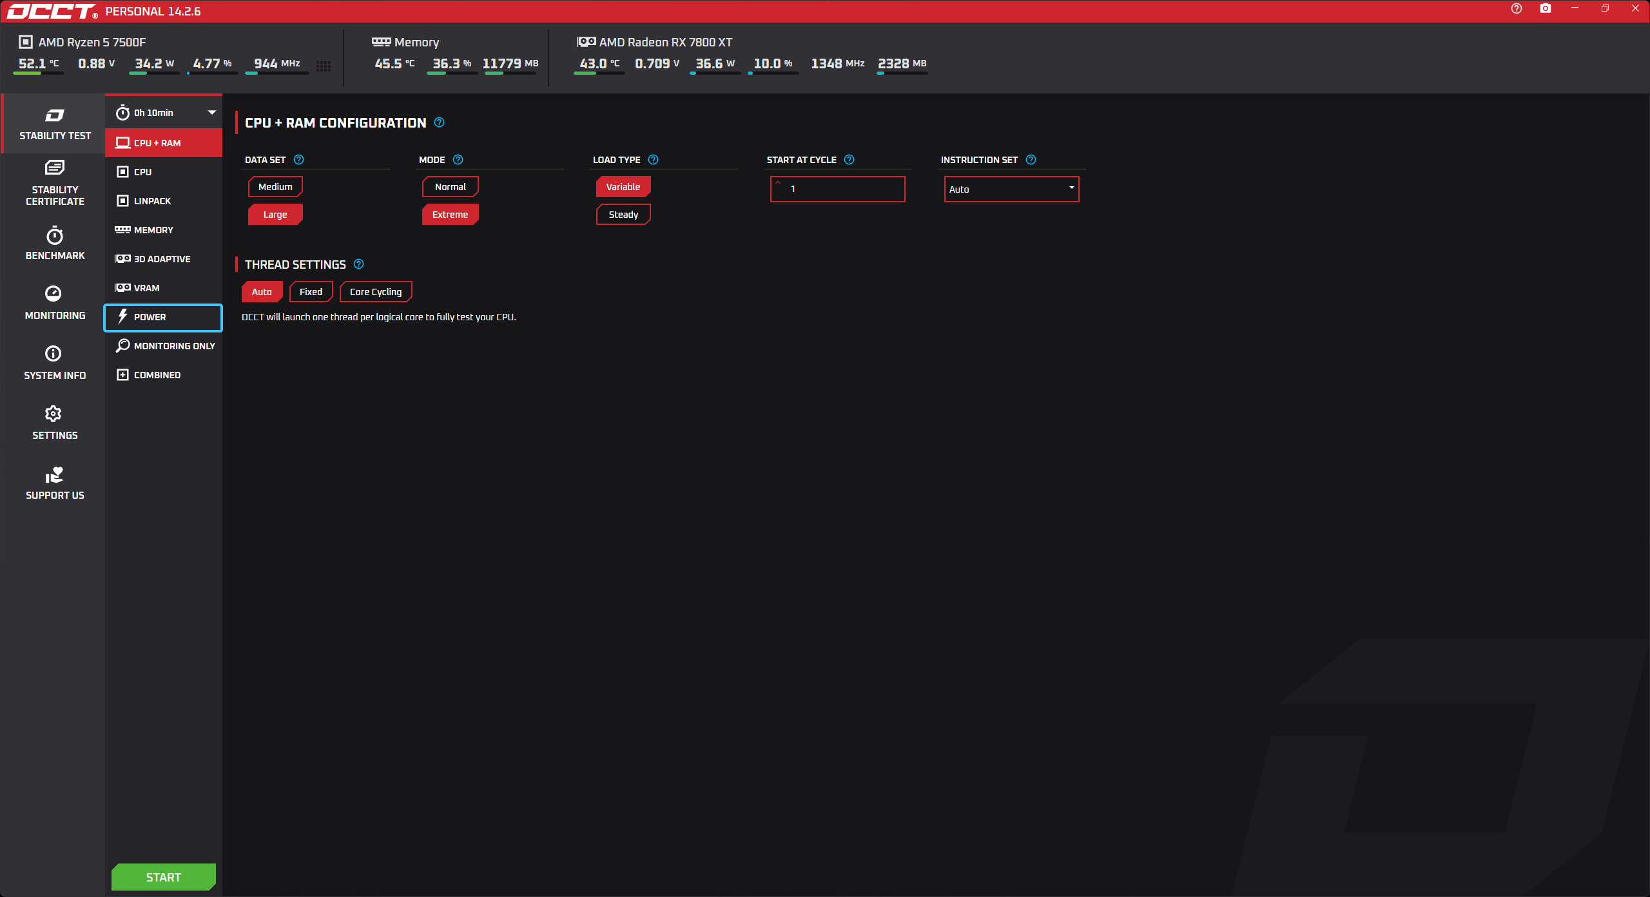Screen dimensions: 1650x897
Task: Click help icon next to Data Set
Action: pyautogui.click(x=298, y=160)
